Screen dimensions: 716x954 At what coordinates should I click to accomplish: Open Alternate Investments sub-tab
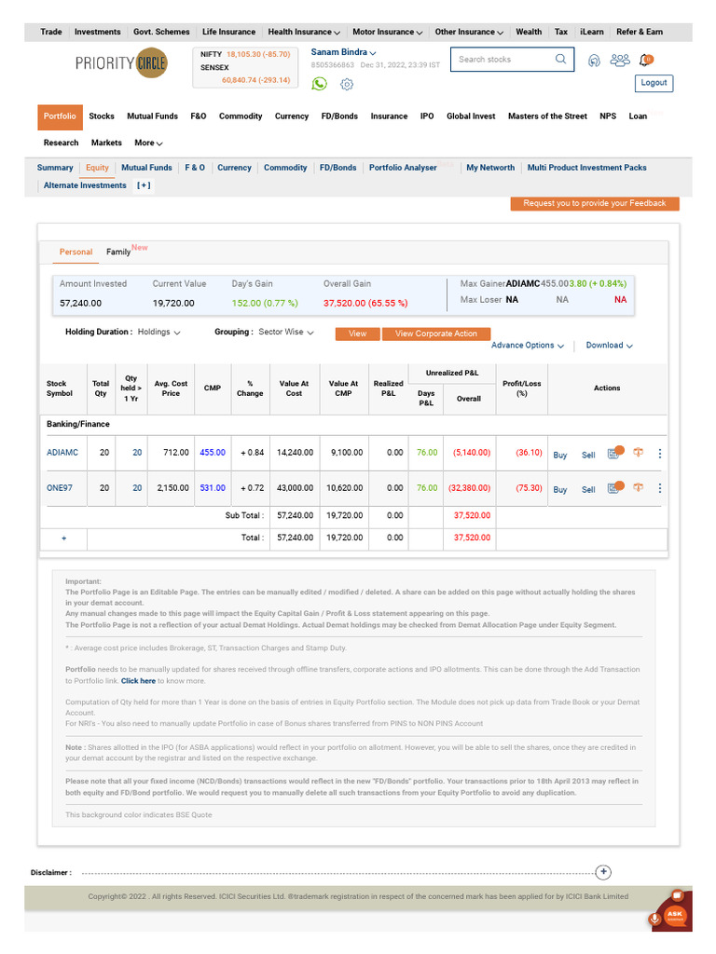pos(85,185)
